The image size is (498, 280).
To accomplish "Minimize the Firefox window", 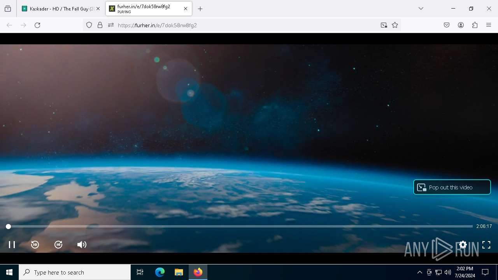I will [x=453, y=9].
